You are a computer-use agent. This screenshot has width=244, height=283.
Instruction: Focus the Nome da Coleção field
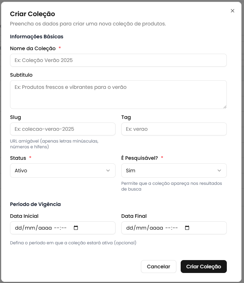[118, 60]
